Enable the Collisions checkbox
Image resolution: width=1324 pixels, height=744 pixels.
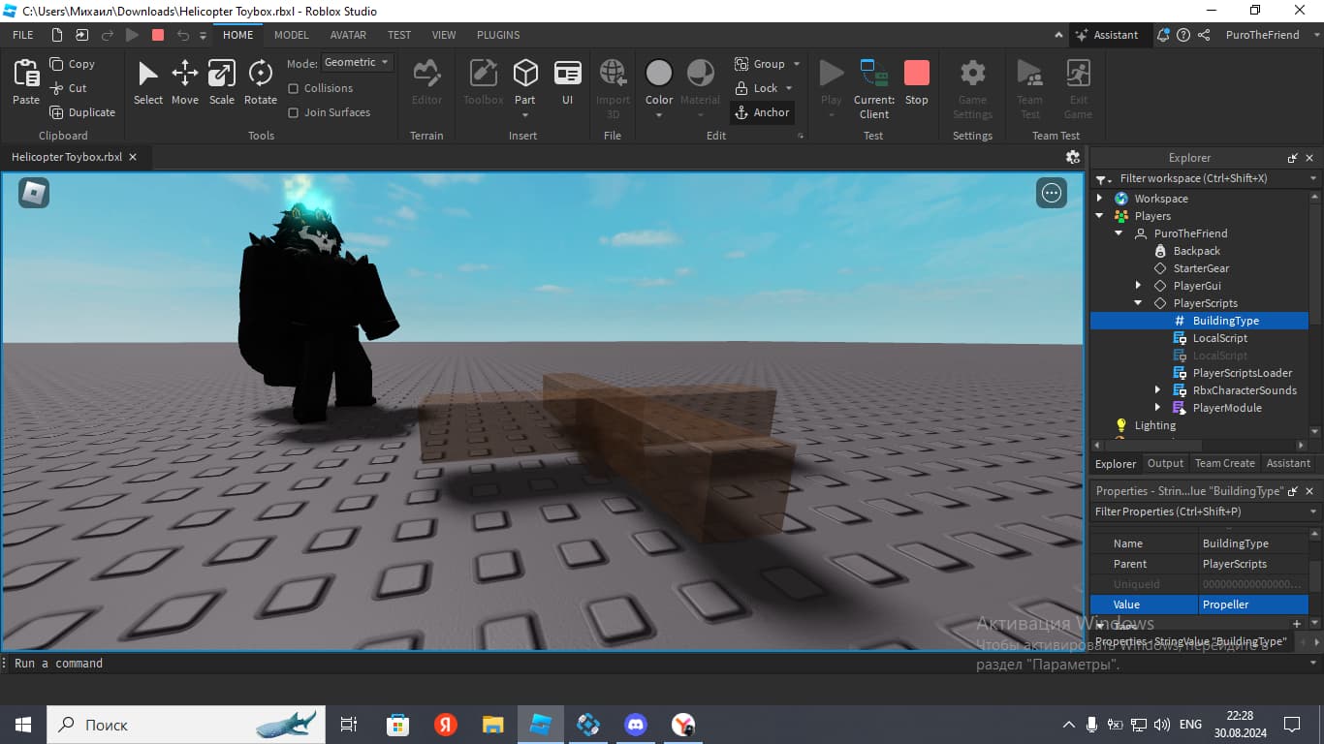(294, 88)
